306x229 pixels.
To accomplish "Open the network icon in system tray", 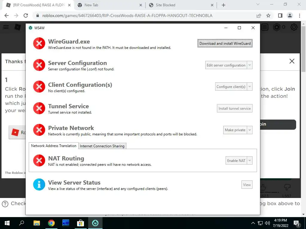I will click(x=260, y=223).
